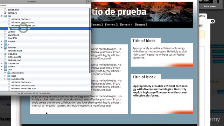Screen dimensions: 224x126
Task: Click the abstractions folder icon
Action: coord(9,73)
